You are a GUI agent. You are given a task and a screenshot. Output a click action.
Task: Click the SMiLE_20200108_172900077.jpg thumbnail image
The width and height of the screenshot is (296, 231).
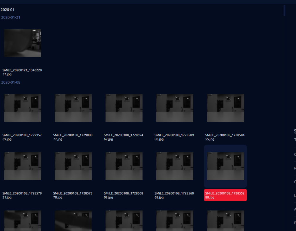(73, 108)
